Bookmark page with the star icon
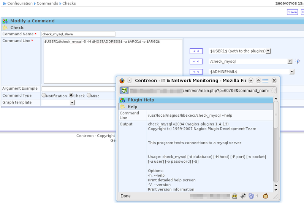The height and width of the screenshot is (203, 304). click(x=273, y=90)
